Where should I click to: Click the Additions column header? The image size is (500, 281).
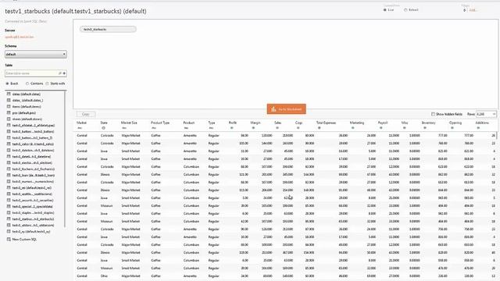point(482,123)
